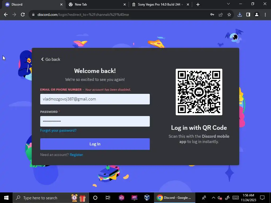The width and height of the screenshot is (271, 203).
Task: View site information lock icon
Action: (x=33, y=15)
